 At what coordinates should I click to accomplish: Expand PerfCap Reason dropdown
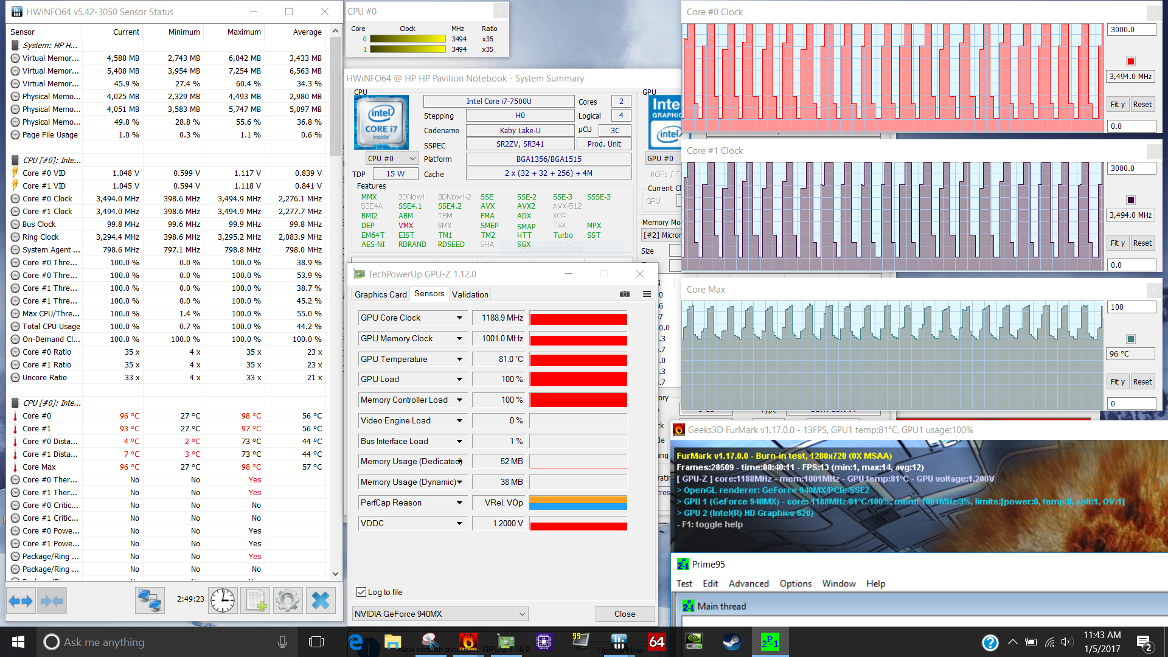(459, 502)
